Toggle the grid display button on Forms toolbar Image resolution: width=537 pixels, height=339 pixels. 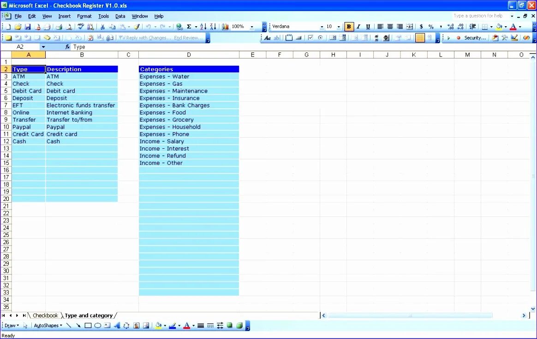point(420,38)
